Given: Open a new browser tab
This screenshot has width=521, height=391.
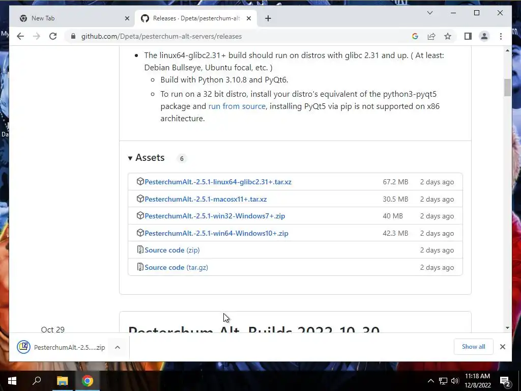Looking at the screenshot, I should coord(268,18).
